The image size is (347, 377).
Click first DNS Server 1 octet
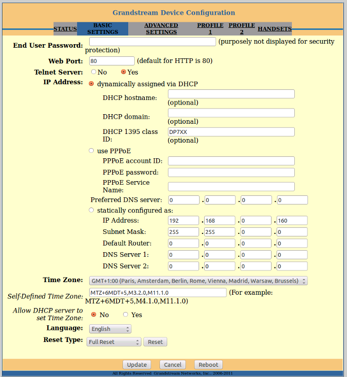pos(183,255)
